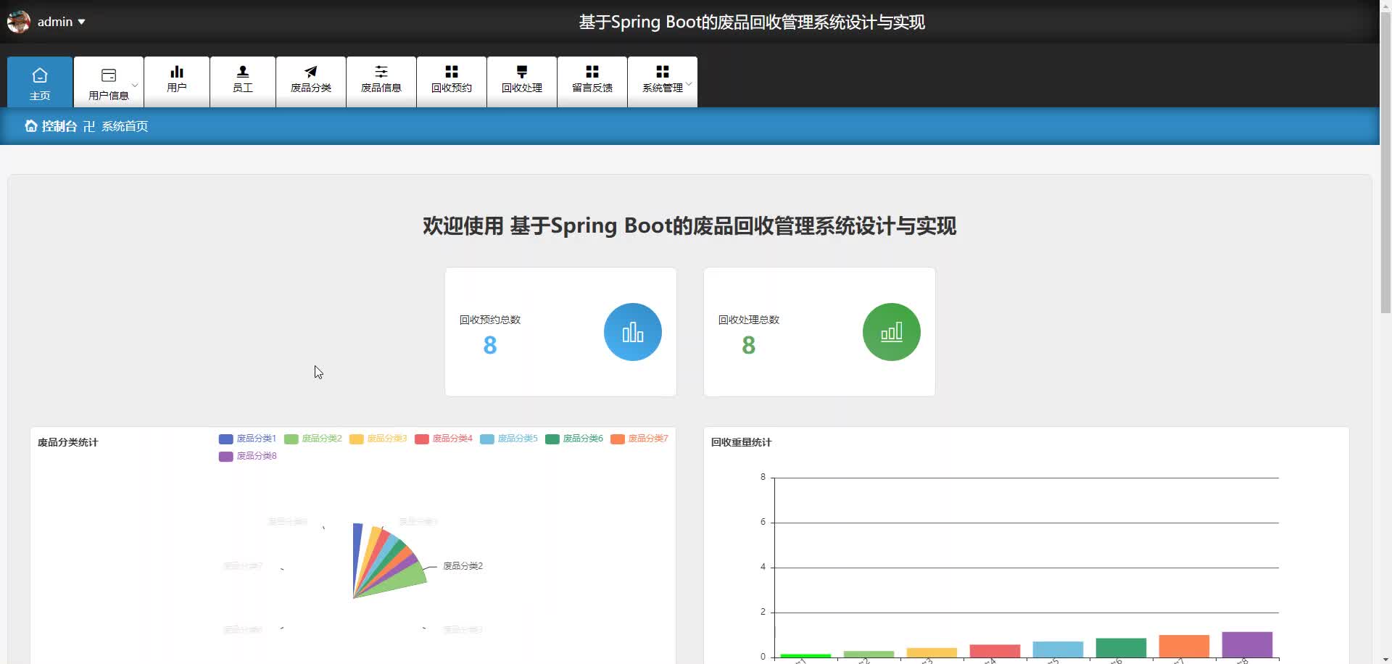Toggle 废品分类2 legend item

pyautogui.click(x=312, y=439)
